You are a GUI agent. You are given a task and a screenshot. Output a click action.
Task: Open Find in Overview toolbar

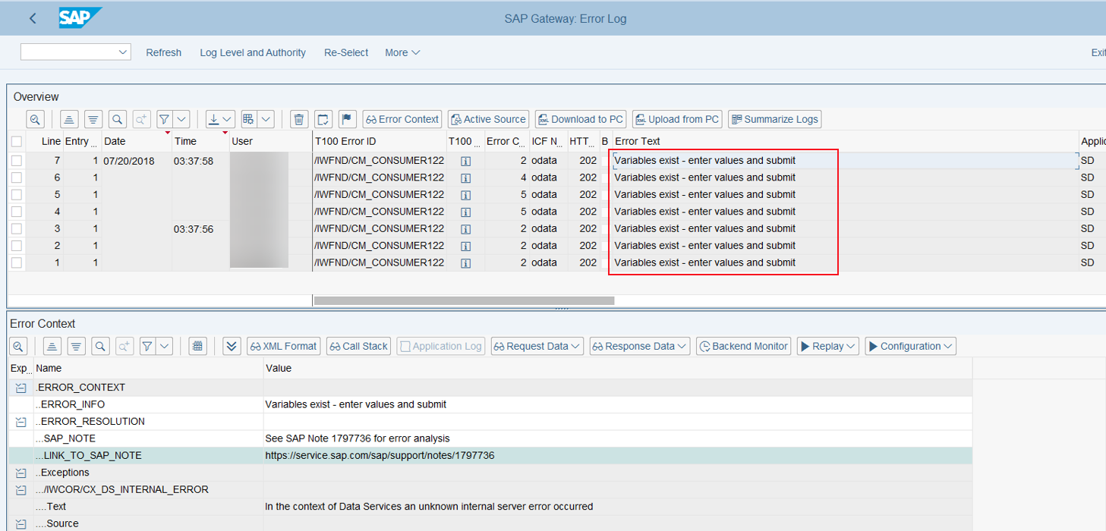[117, 119]
